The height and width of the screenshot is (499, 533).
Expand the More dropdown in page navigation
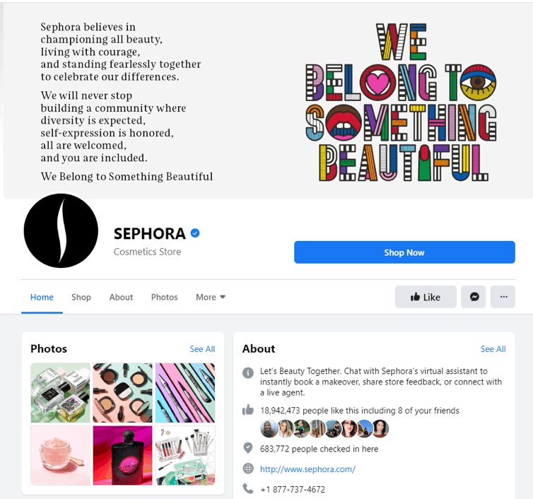point(211,297)
